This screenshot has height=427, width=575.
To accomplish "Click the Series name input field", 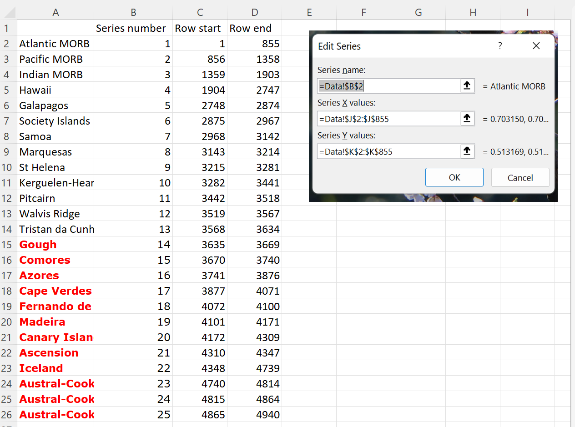I will (x=388, y=86).
